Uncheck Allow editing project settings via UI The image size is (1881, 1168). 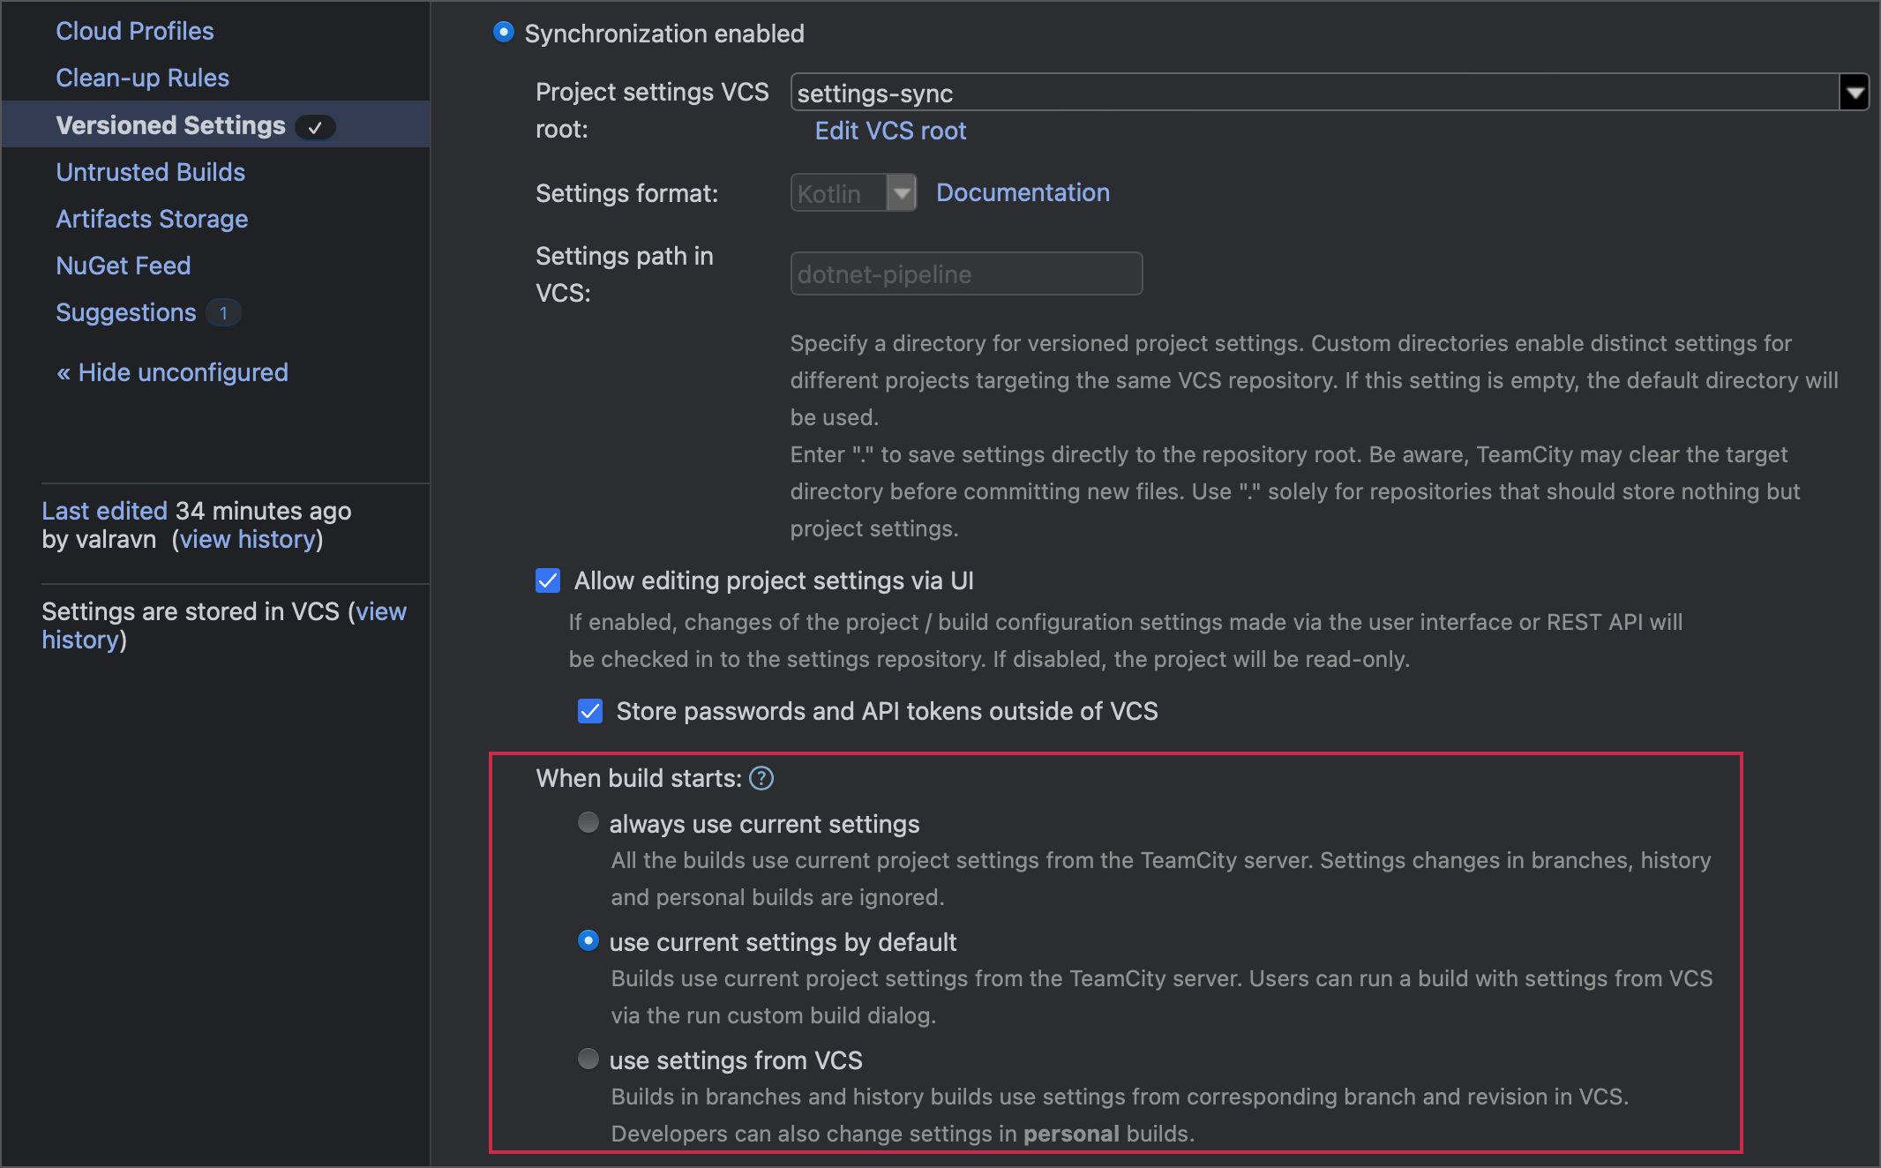tap(548, 580)
